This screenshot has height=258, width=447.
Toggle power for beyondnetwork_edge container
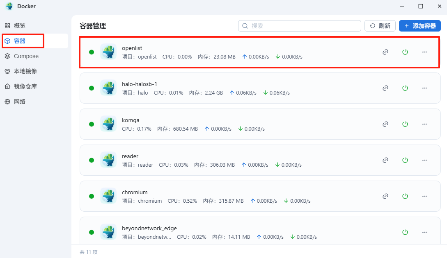[405, 232]
